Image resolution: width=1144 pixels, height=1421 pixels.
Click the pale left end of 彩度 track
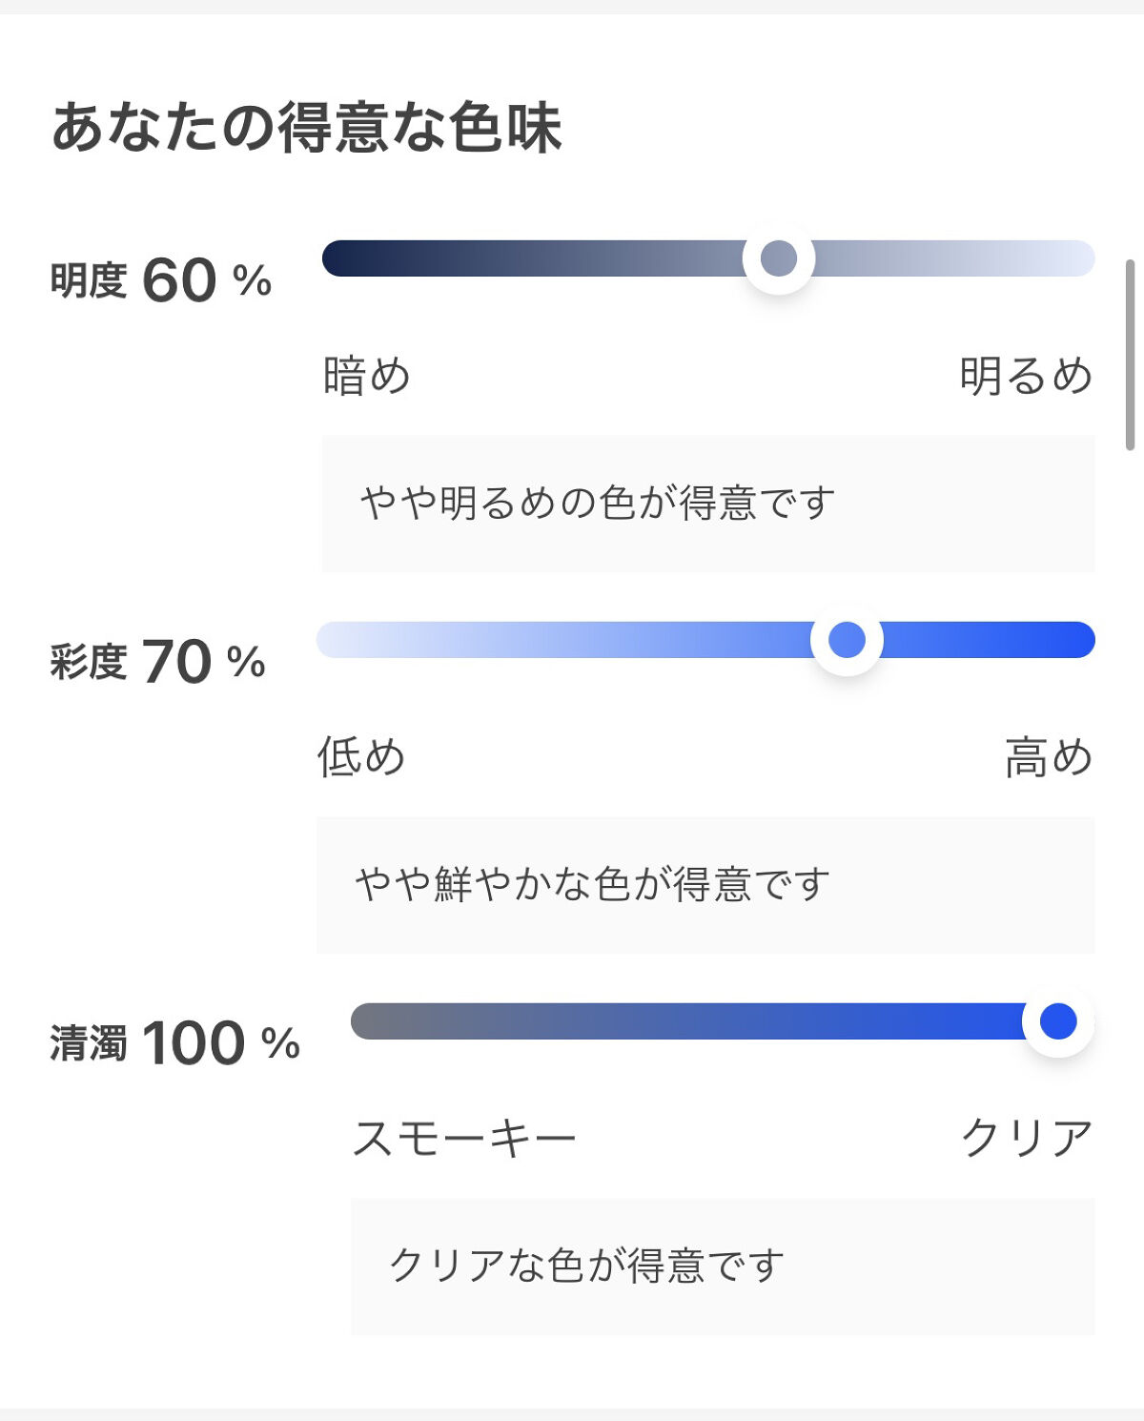click(339, 640)
